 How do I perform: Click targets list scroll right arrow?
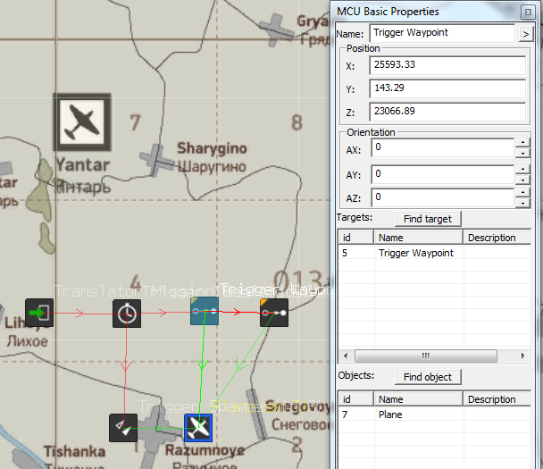click(523, 356)
